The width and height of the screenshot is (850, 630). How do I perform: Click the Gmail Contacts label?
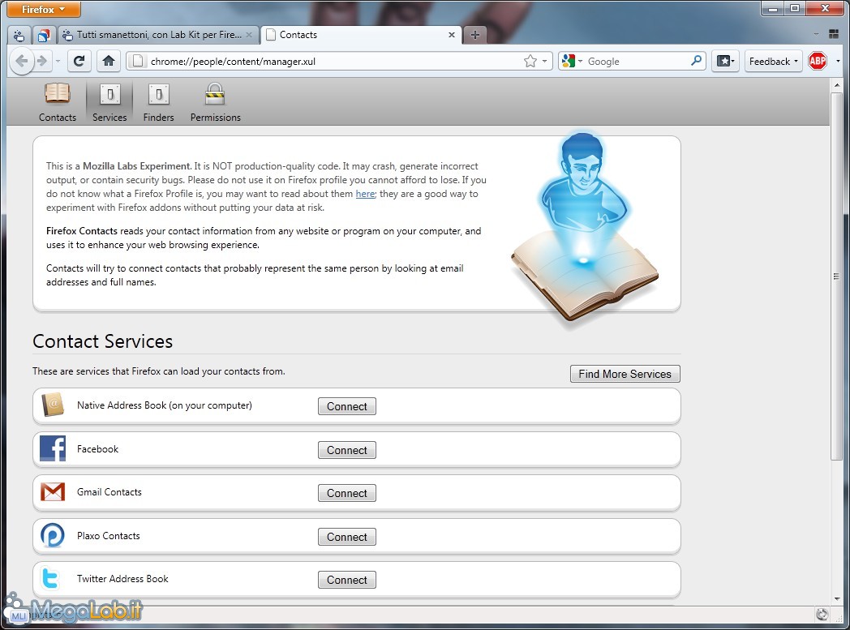pos(109,492)
